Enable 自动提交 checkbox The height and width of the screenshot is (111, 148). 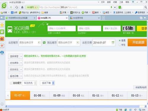point(11,83)
